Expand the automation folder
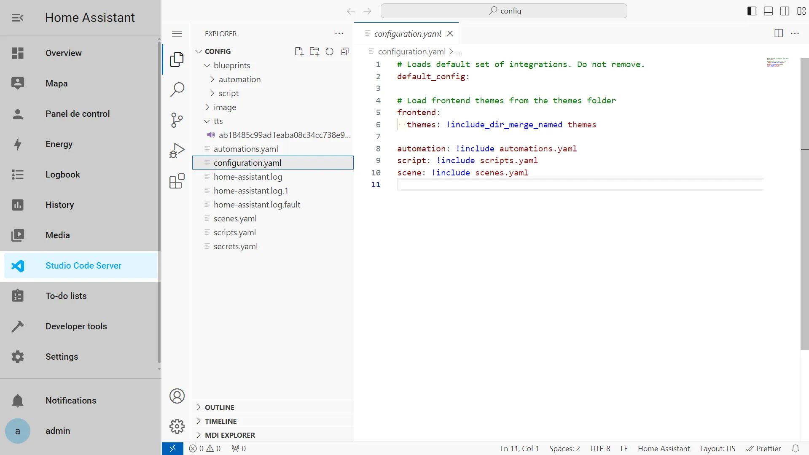809x455 pixels. 273,79
